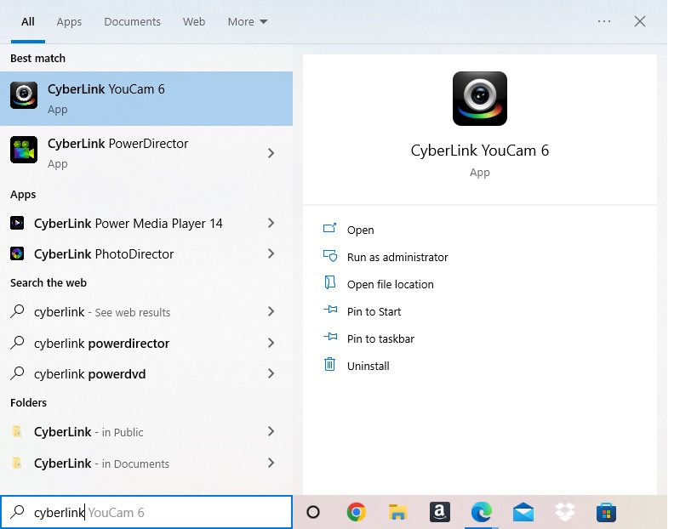
Task: Choose Pin to taskbar
Action: pyautogui.click(x=380, y=338)
